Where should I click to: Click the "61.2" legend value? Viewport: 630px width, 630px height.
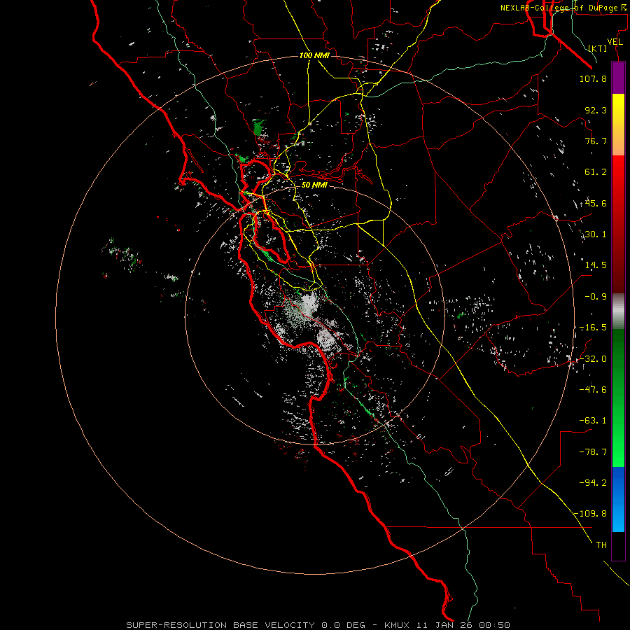[596, 172]
